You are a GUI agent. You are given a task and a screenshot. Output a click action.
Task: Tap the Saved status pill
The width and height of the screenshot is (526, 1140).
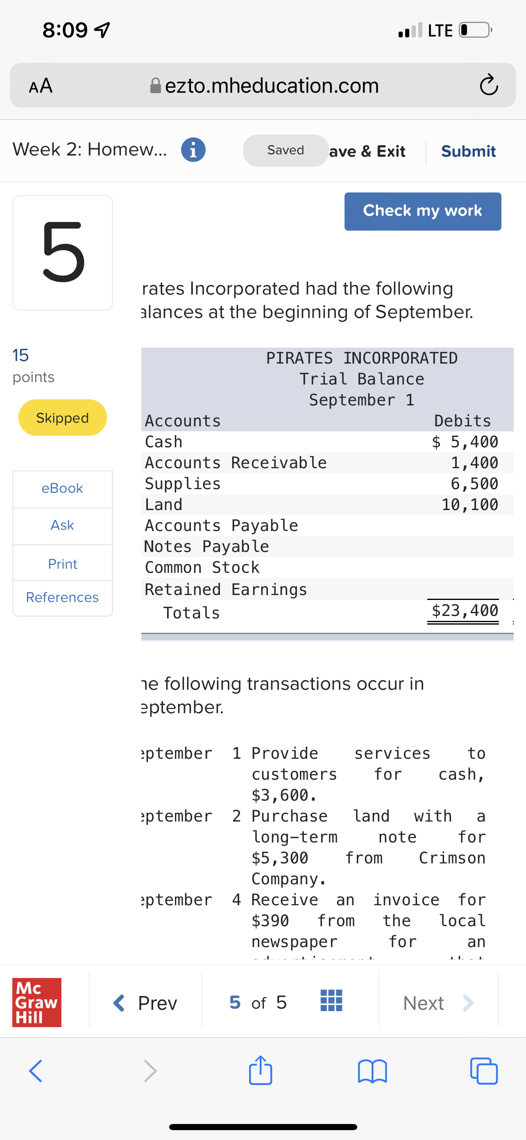(x=285, y=151)
